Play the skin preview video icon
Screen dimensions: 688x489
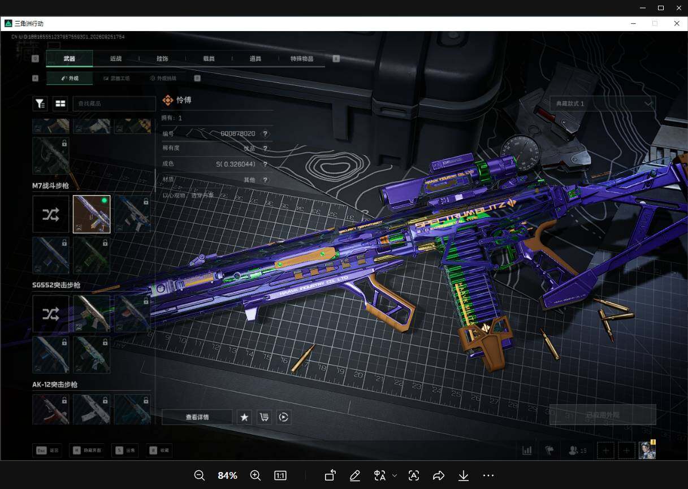click(x=284, y=417)
